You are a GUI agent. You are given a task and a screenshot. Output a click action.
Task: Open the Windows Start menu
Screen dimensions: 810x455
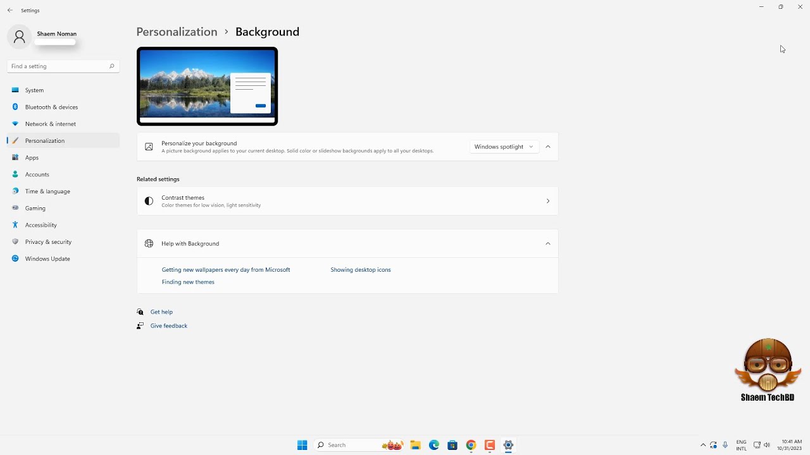[302, 445]
